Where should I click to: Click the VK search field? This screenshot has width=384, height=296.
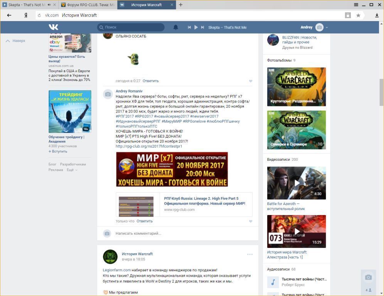(131, 27)
